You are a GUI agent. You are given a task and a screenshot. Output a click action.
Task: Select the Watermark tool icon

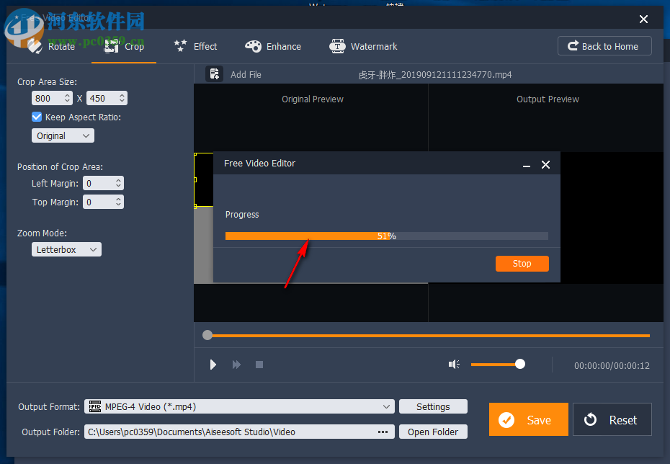tap(337, 46)
